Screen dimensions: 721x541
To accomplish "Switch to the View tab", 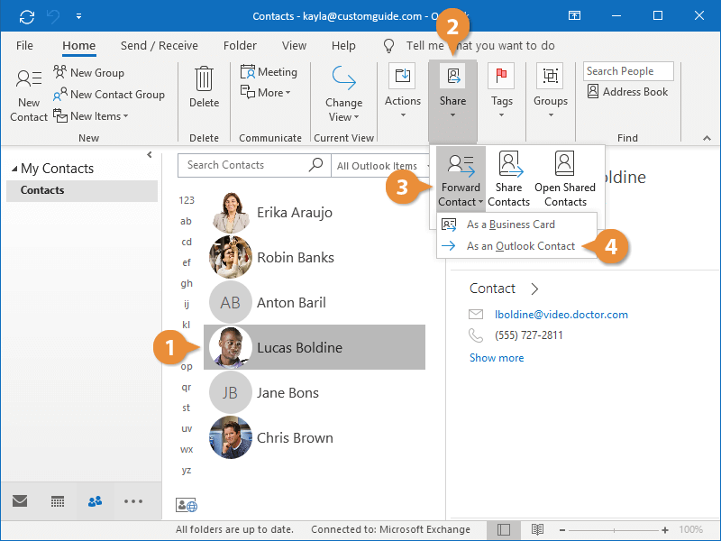I will pyautogui.click(x=294, y=46).
